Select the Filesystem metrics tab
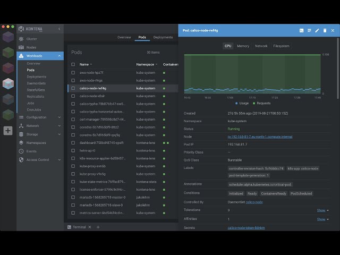 281,46
